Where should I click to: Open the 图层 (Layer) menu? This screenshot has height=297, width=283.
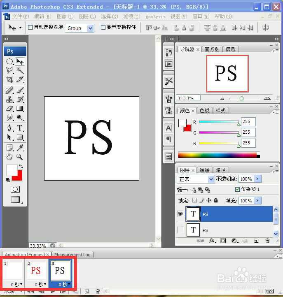pyautogui.click(x=87, y=16)
